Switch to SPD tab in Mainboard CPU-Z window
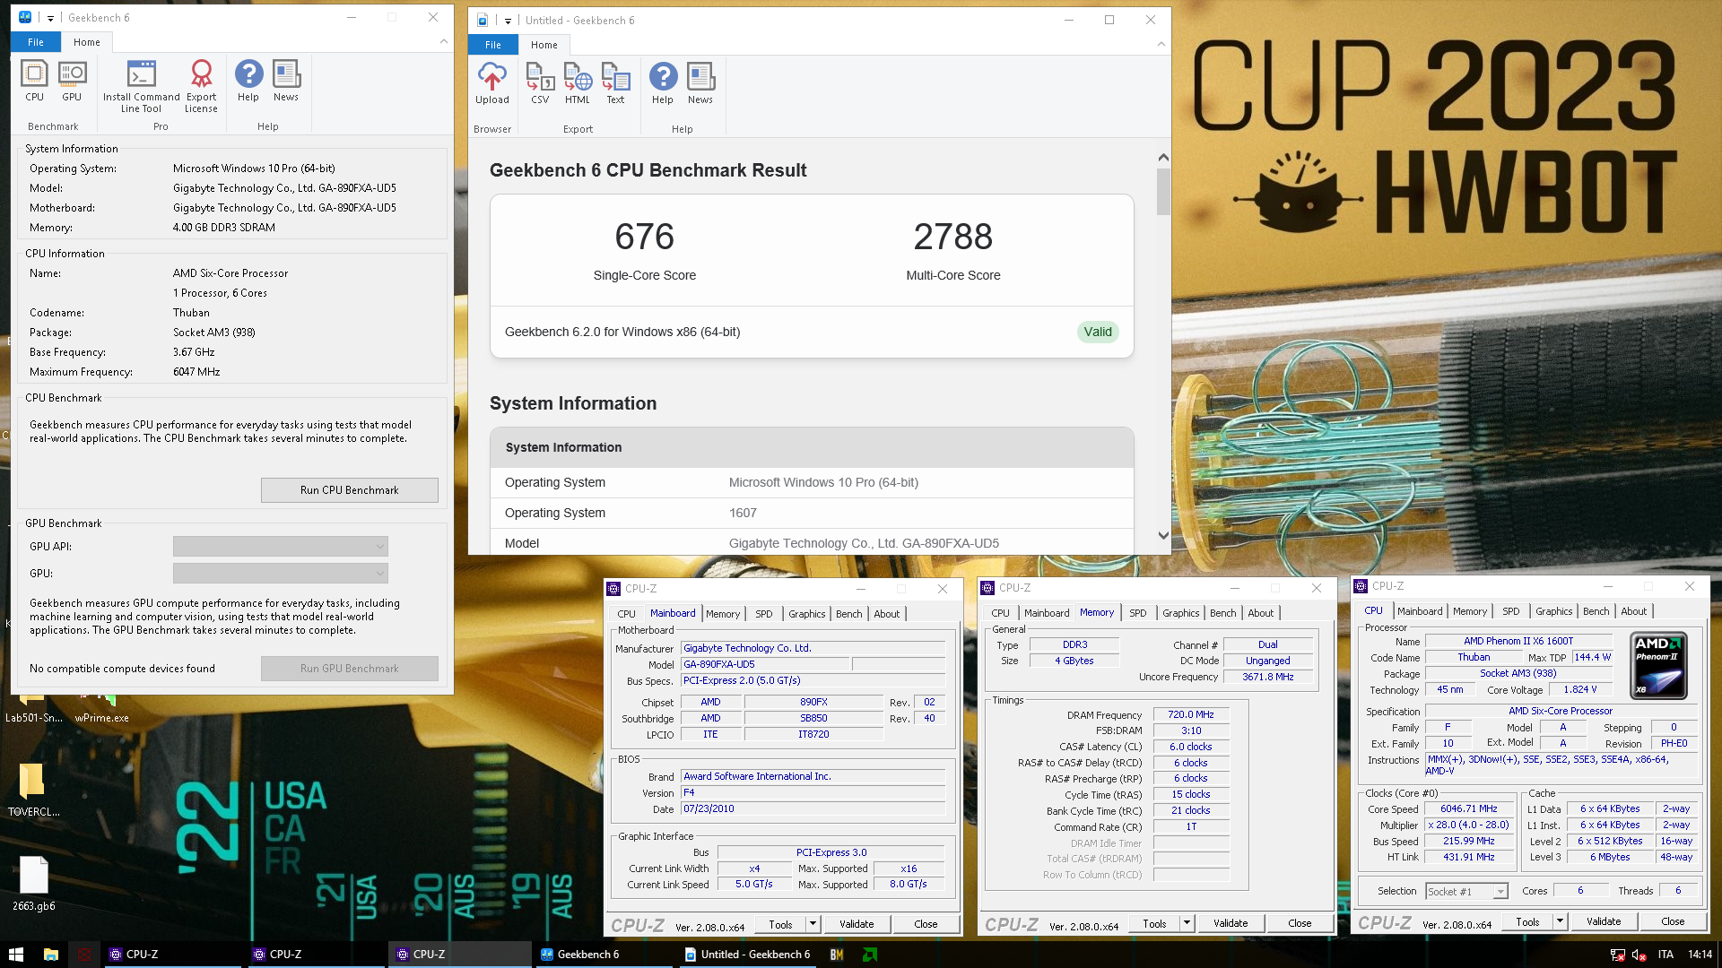 click(x=764, y=614)
